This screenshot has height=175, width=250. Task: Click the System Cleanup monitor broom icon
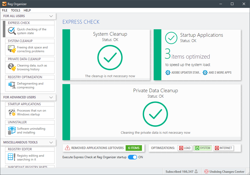[x=12, y=49]
